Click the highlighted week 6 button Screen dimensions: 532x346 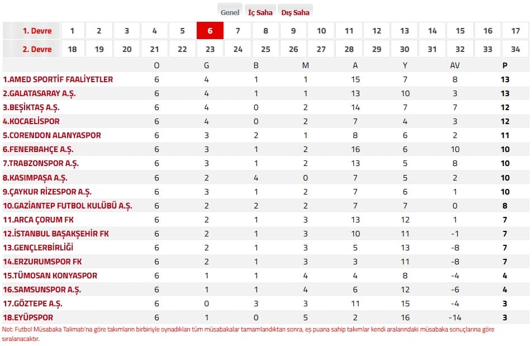click(x=210, y=31)
